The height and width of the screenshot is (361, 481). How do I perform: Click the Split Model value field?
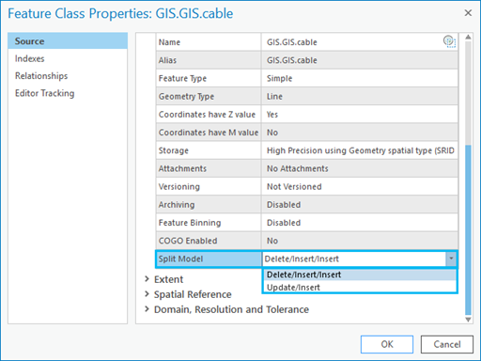354,259
